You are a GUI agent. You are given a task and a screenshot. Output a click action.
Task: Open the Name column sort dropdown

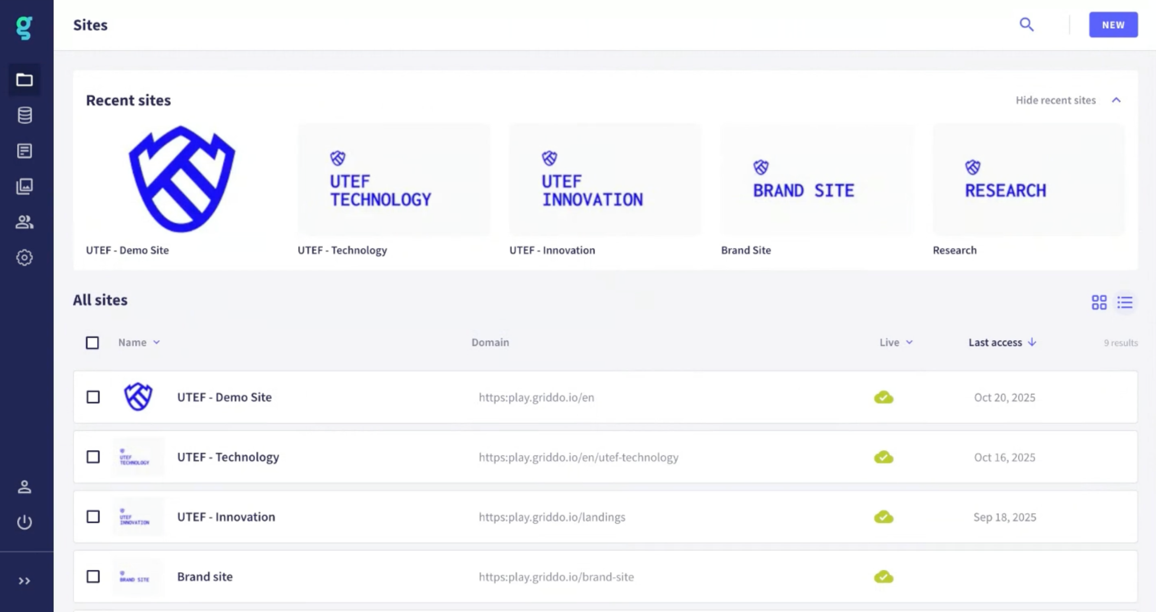pyautogui.click(x=157, y=342)
